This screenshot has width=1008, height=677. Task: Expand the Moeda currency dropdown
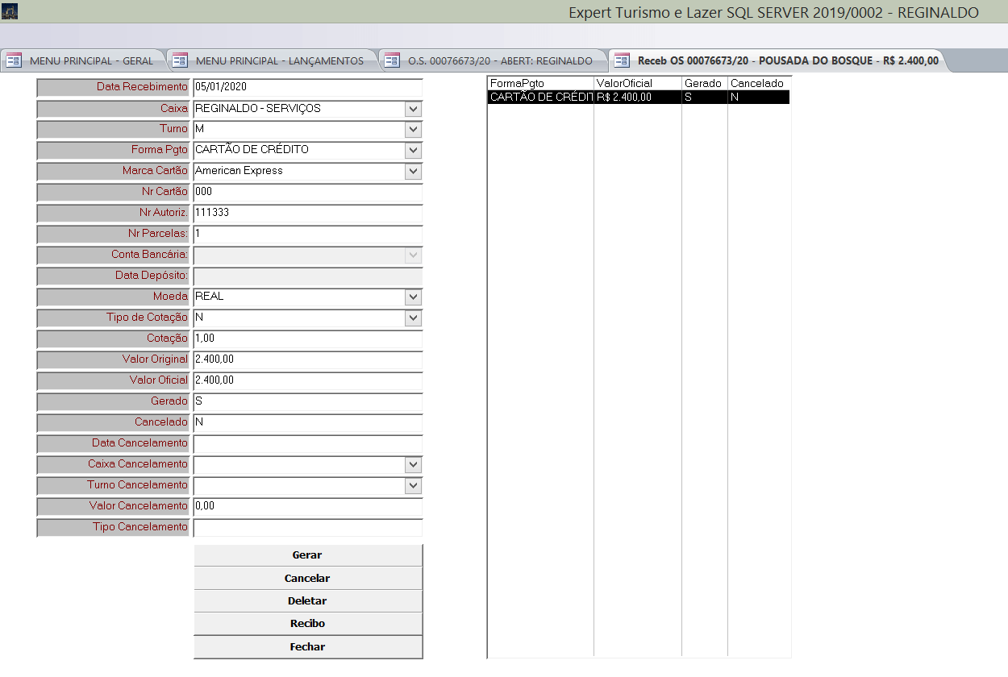(413, 297)
